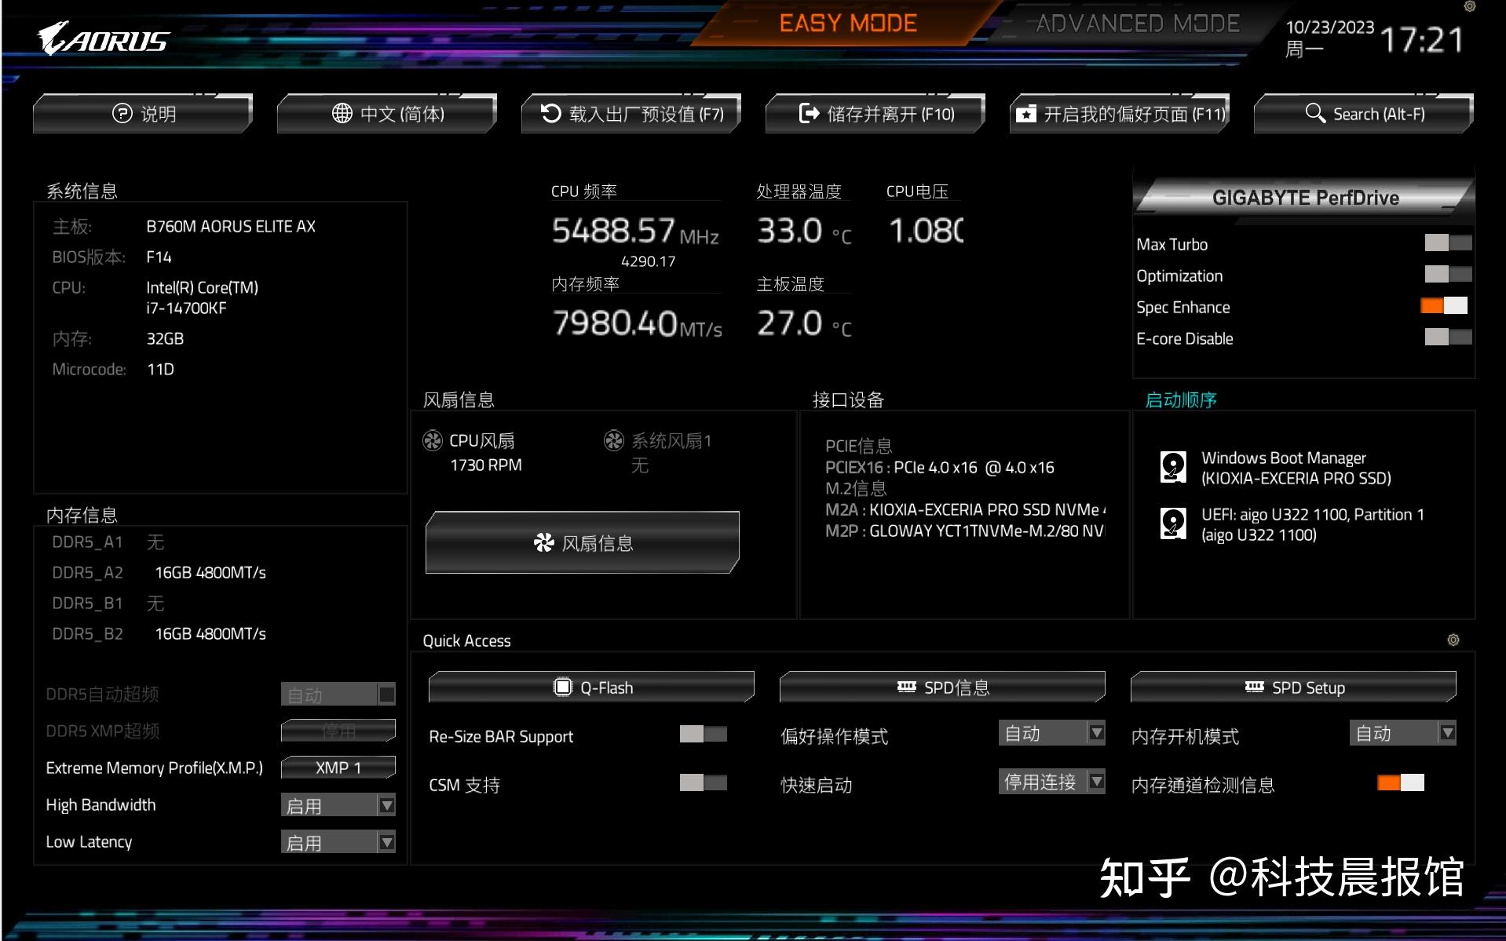Viewport: 1506px width, 941px height.
Task: Click Windows Boot Manager disk icon
Action: (1173, 467)
